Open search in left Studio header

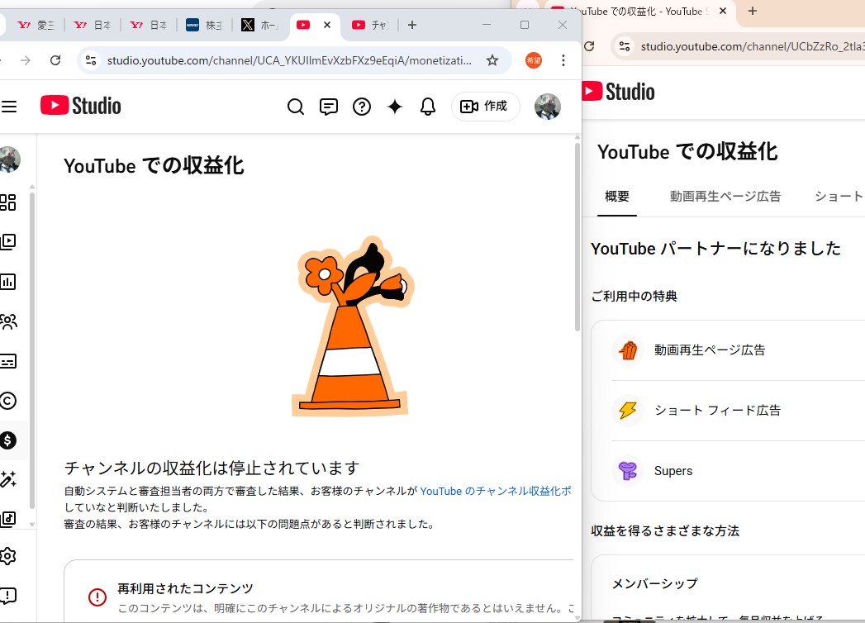pyautogui.click(x=296, y=107)
